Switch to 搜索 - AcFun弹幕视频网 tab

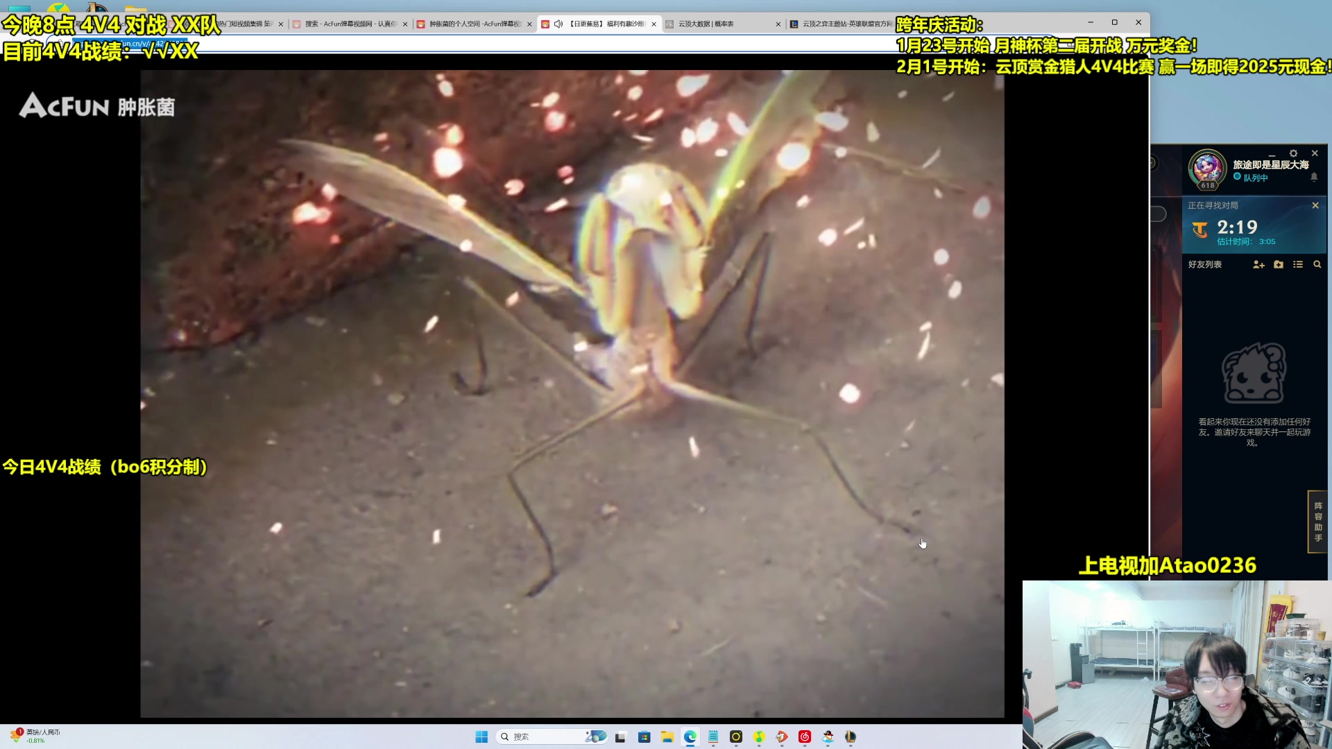click(350, 24)
